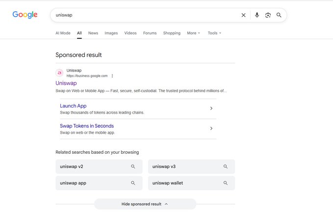The image size is (333, 215).
Task: Click the ad description Swap on Web or Mobile App
Action: tap(141, 91)
